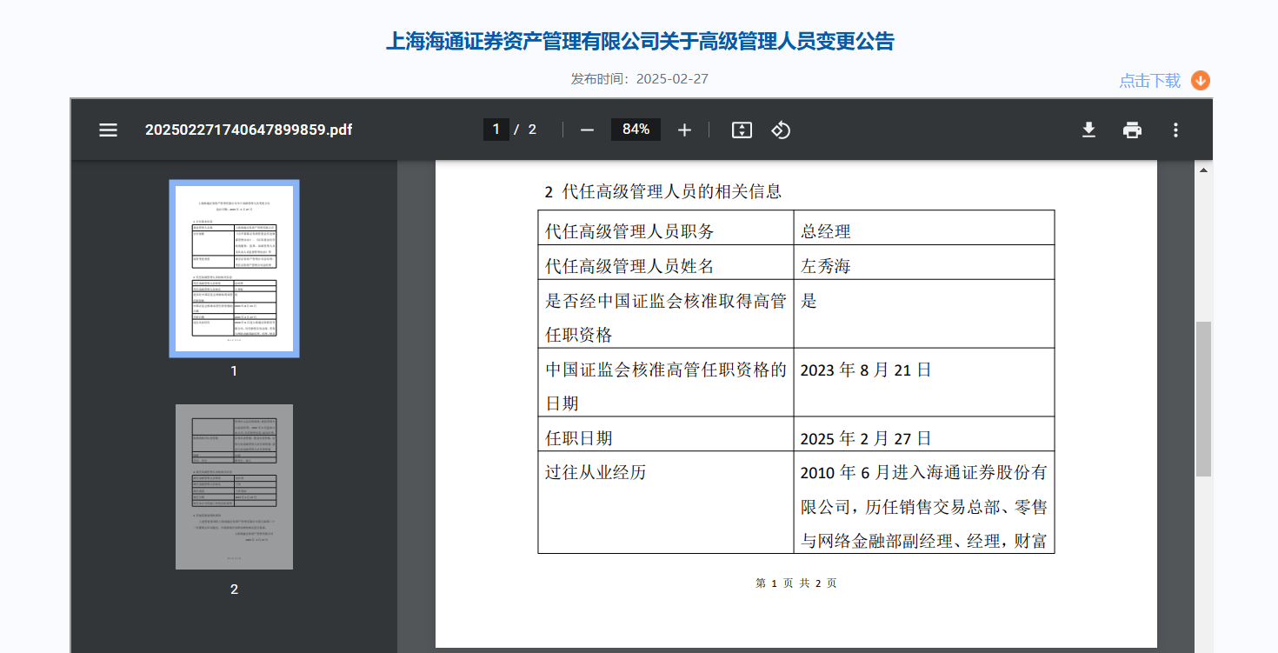Click the publish date 2025-02-27
This screenshot has width=1278, height=653.
(672, 79)
